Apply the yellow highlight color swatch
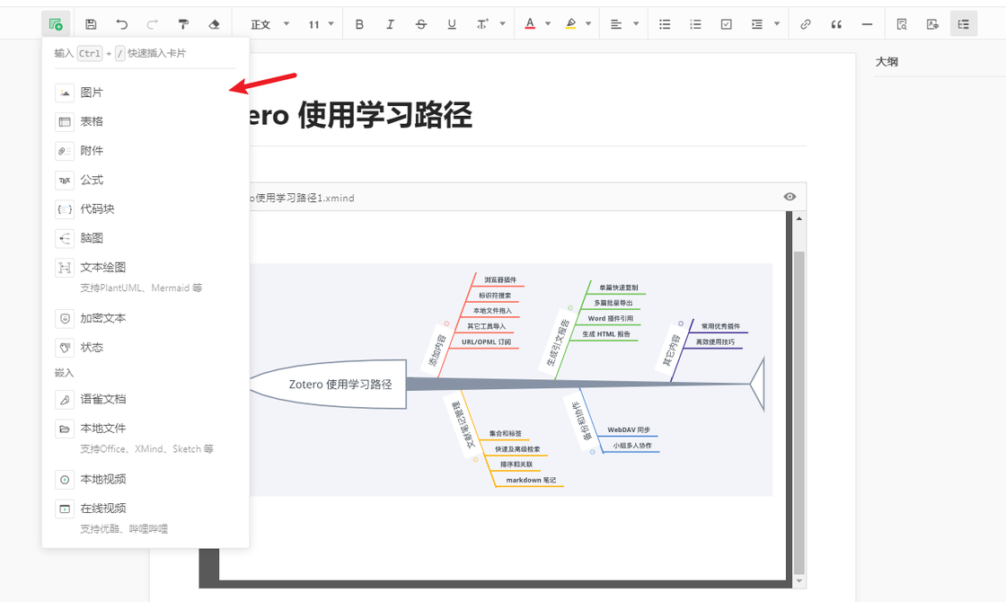Viewport: 1006px width, 602px height. pyautogui.click(x=570, y=24)
